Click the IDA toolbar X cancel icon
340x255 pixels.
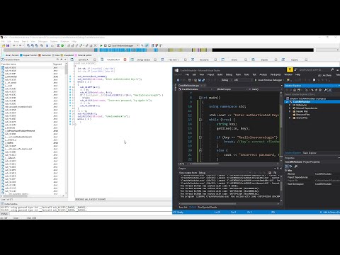pos(95,45)
